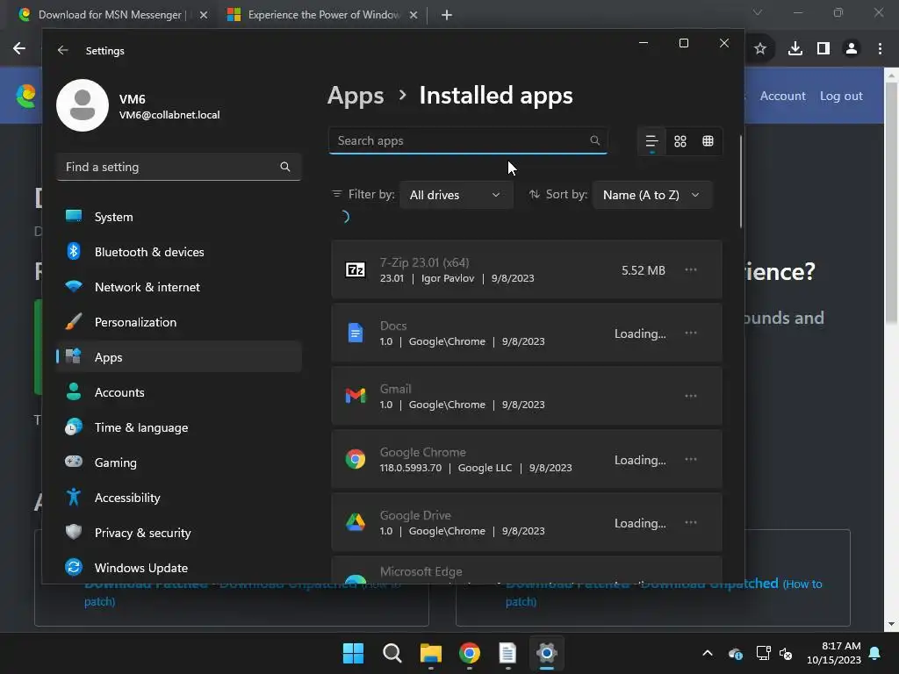
Task: Click the Google Drive app icon
Action: [x=356, y=522]
